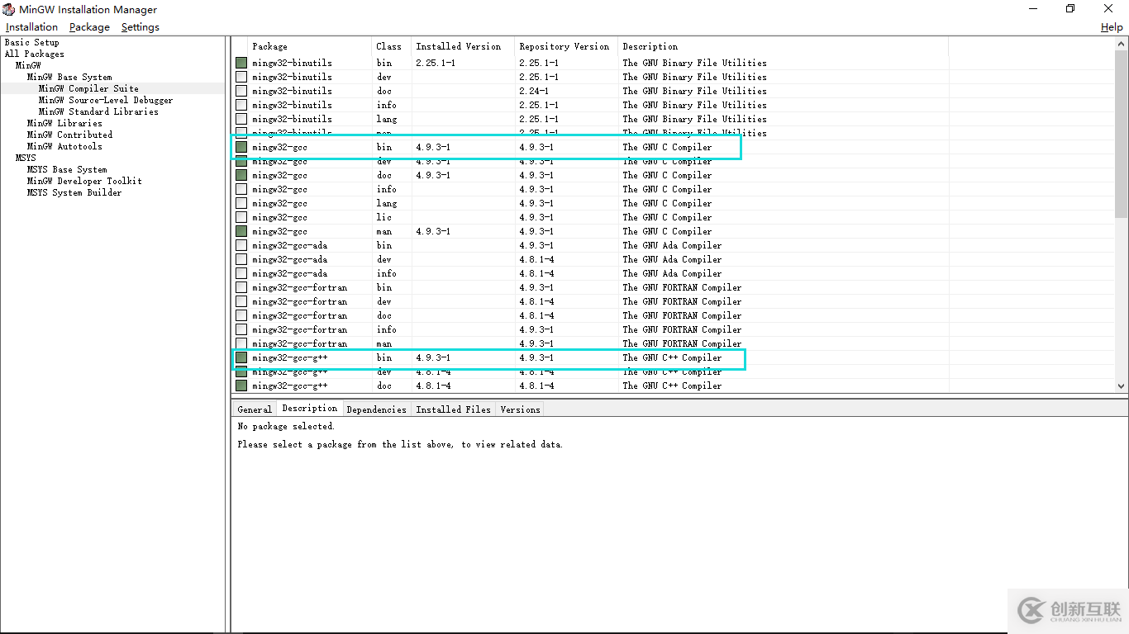
Task: Mark the mingw32-binutils lang package checkbox
Action: click(x=241, y=119)
